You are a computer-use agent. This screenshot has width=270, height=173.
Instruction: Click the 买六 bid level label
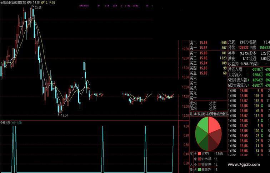point(193,78)
